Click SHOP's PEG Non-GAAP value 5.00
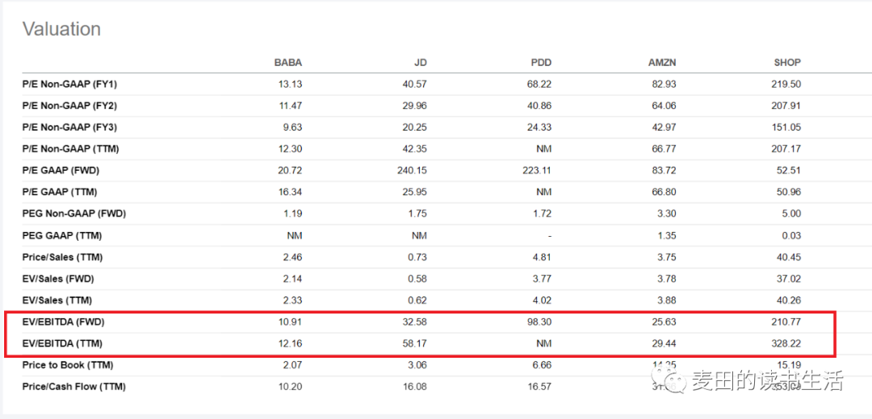 (792, 214)
